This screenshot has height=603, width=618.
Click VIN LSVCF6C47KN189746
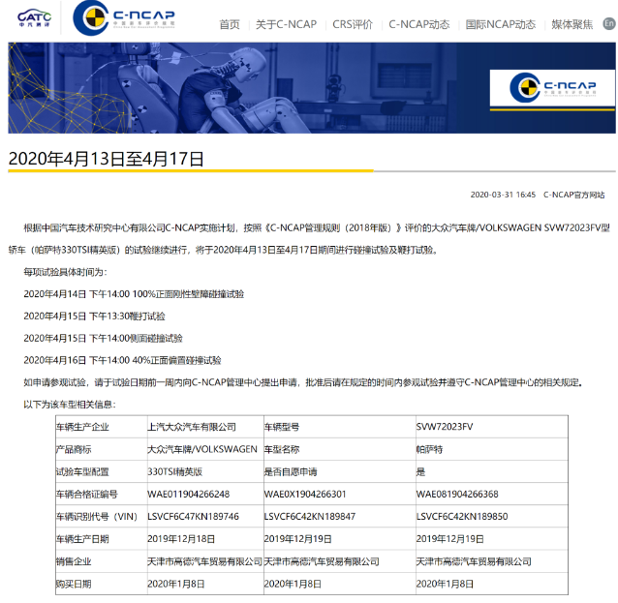[x=193, y=516]
